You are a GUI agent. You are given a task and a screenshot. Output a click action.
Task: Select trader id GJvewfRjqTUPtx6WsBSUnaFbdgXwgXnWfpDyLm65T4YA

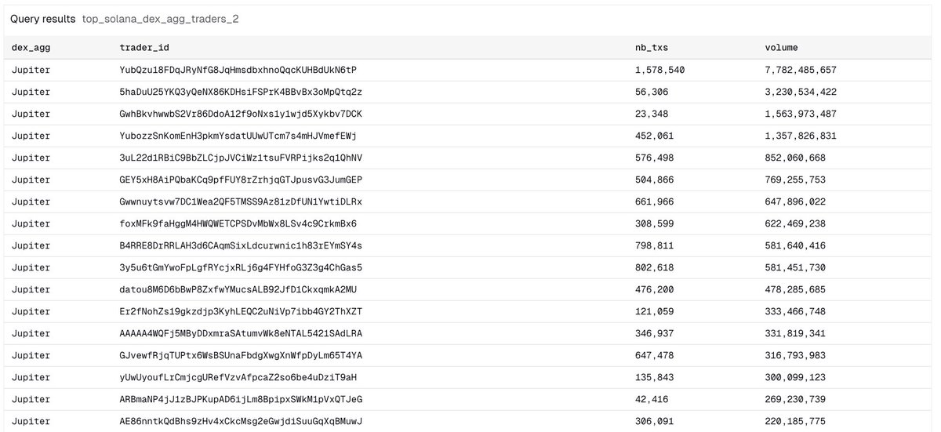click(241, 355)
